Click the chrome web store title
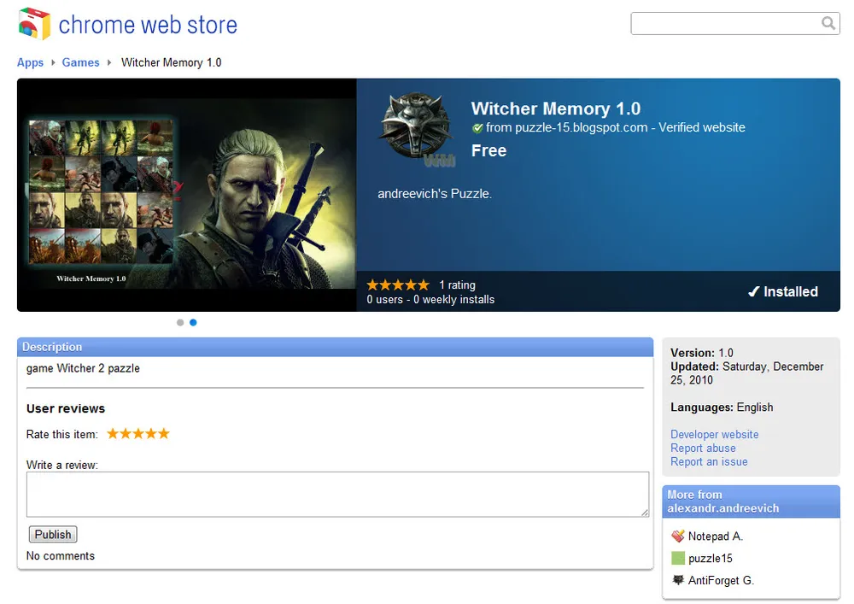854x604 pixels. click(x=148, y=25)
